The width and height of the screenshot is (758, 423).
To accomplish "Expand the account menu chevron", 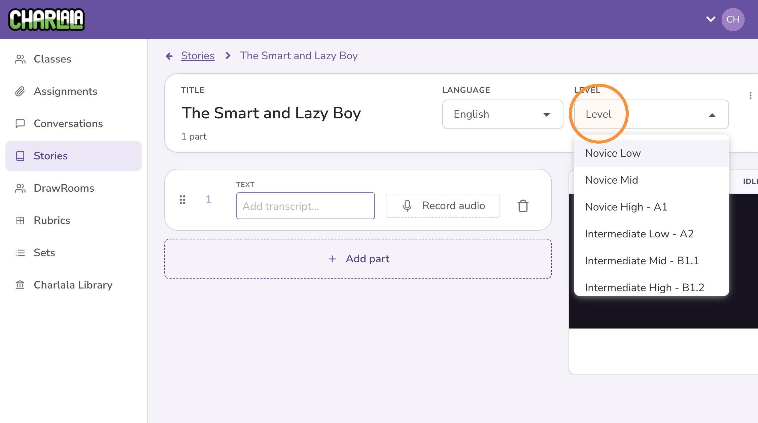I will (711, 19).
